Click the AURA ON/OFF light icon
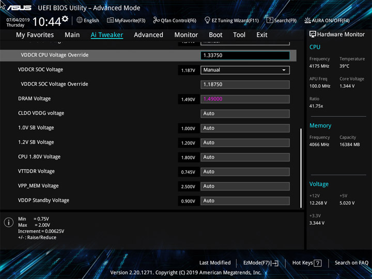This screenshot has height=279, width=372. click(307, 20)
